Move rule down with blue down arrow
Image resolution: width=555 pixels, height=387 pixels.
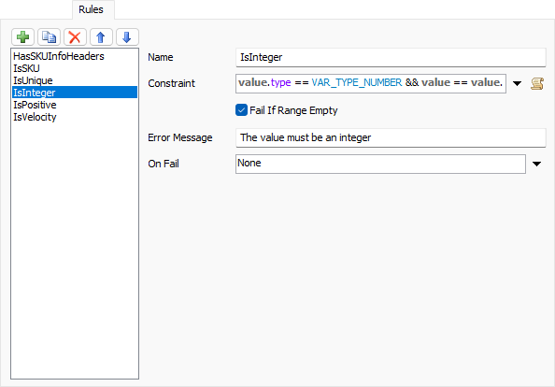pos(127,36)
